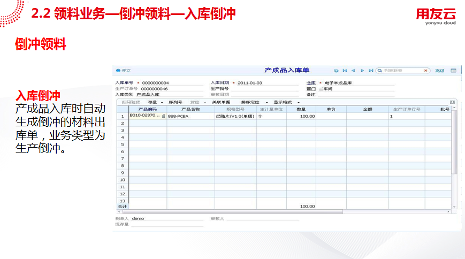Click the 部门 field 二车间
The width and height of the screenshot is (465, 259).
[x=356, y=89]
